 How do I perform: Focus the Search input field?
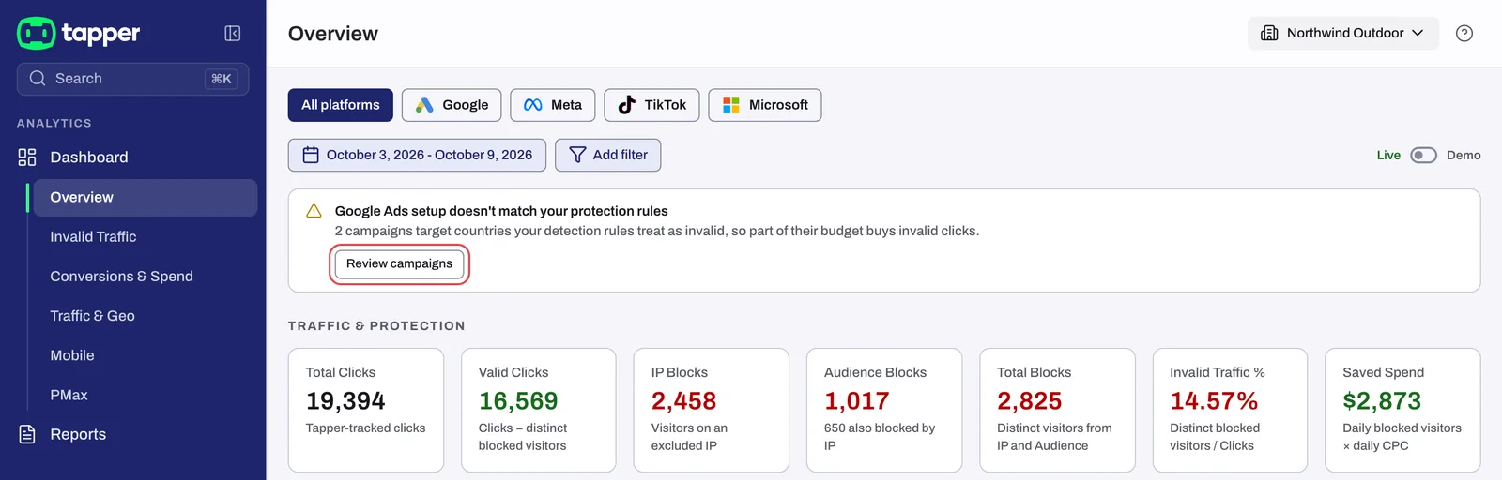132,79
